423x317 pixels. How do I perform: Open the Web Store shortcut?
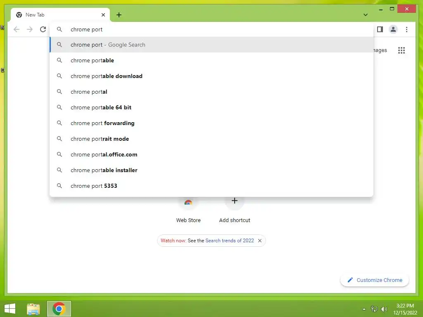tap(188, 210)
